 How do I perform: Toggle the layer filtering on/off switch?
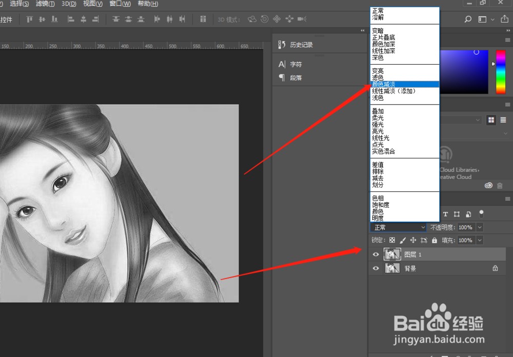coord(481,214)
